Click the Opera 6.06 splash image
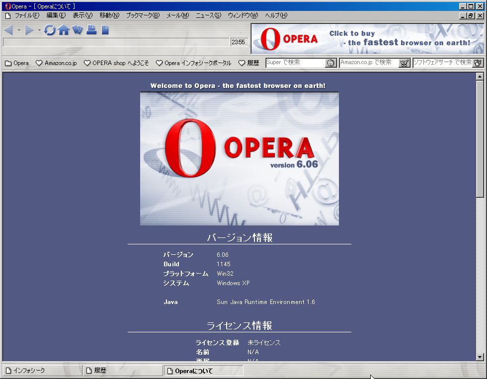 [240, 158]
